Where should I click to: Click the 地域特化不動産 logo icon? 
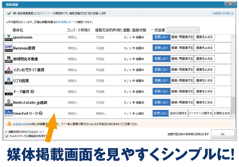coord(8,59)
